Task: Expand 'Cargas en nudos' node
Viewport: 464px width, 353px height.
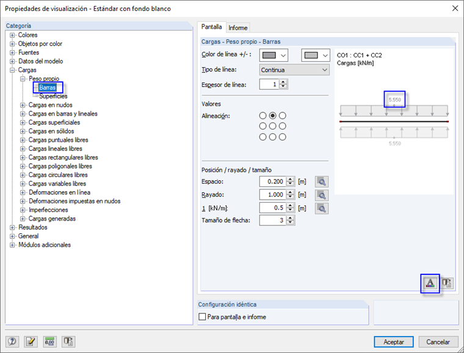Action: pos(23,105)
